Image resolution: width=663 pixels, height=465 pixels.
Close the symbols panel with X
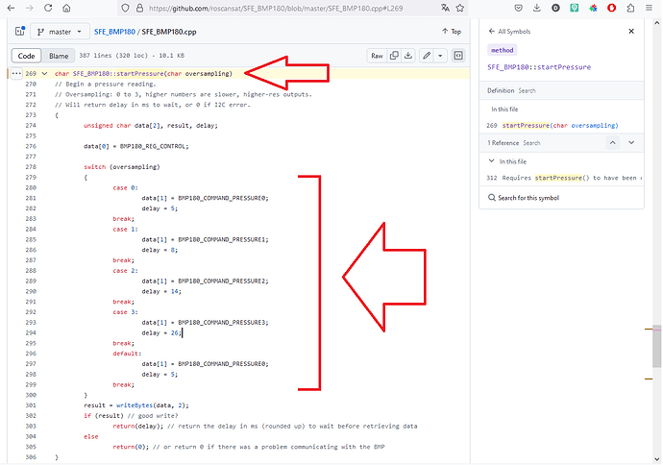[631, 32]
